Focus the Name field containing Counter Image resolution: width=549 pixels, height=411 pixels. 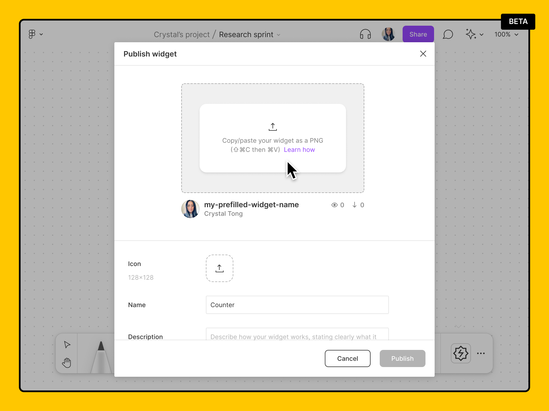click(297, 305)
